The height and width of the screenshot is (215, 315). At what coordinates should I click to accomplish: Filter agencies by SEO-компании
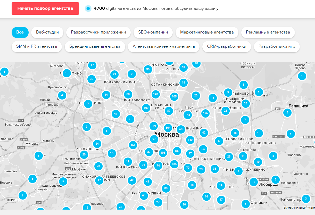coord(153,32)
